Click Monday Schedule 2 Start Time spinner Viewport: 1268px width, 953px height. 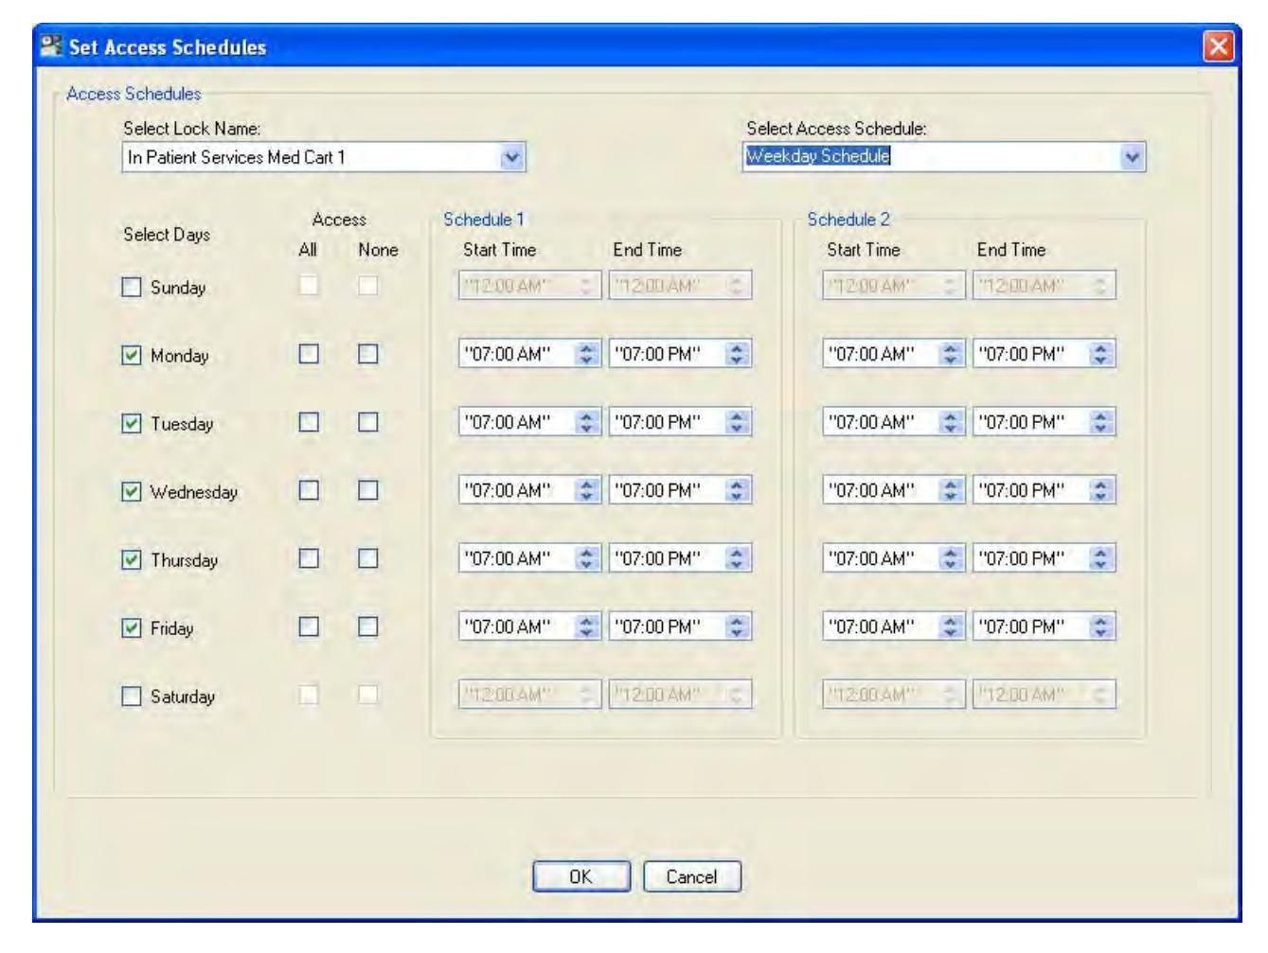(951, 354)
